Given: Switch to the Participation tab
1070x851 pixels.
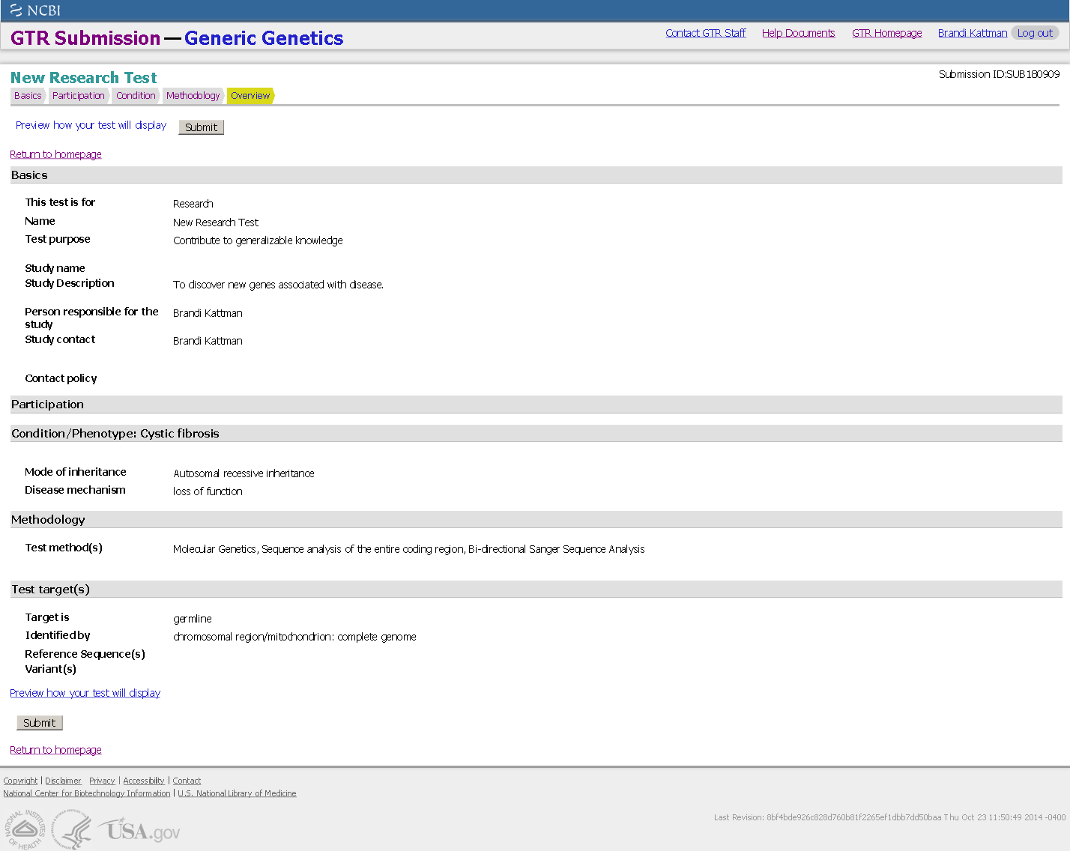Looking at the screenshot, I should point(79,96).
